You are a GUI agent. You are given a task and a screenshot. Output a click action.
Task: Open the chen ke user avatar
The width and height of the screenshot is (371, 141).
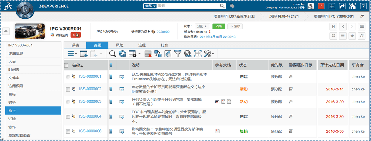coord(311,6)
